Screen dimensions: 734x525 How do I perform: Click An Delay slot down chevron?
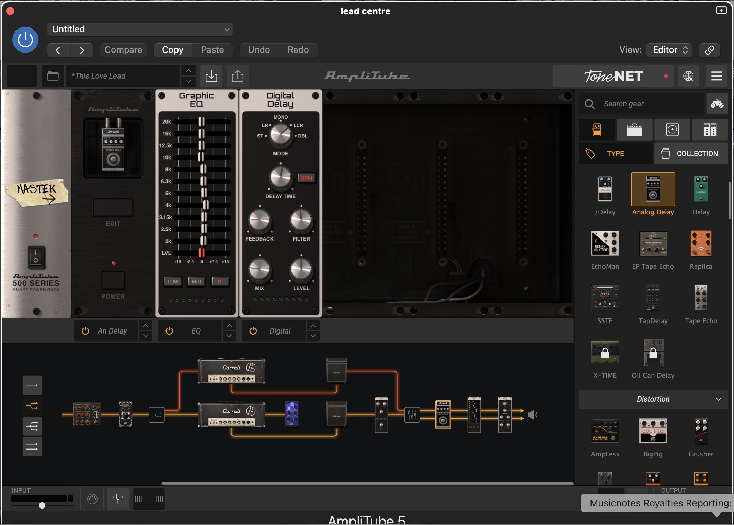pos(145,336)
